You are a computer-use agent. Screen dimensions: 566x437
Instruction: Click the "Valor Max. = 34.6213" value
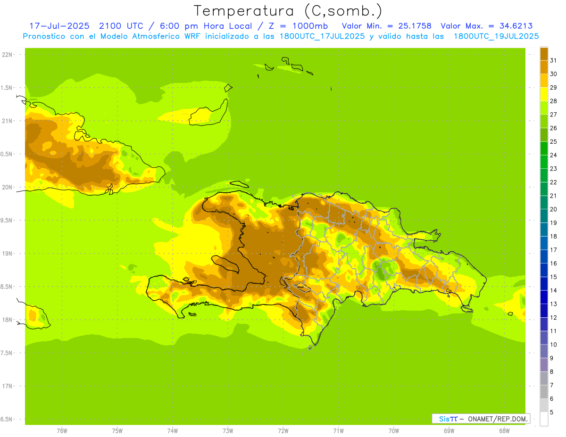[x=487, y=26]
